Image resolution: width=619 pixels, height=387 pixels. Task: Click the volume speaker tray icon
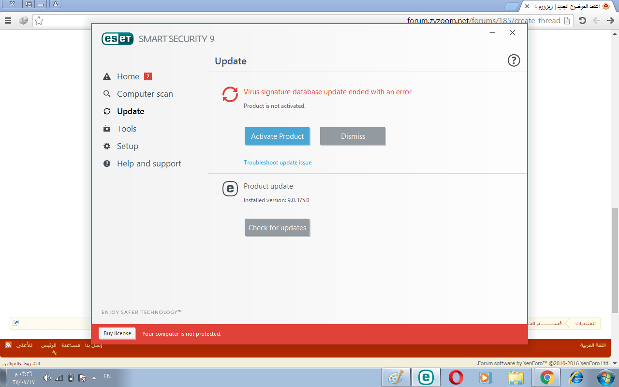point(47,378)
